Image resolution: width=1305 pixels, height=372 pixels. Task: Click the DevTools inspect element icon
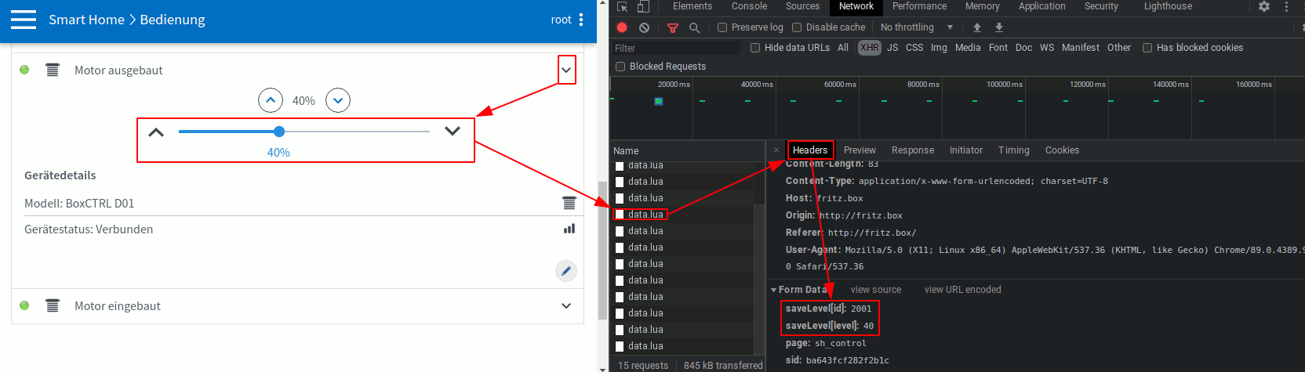click(x=623, y=6)
